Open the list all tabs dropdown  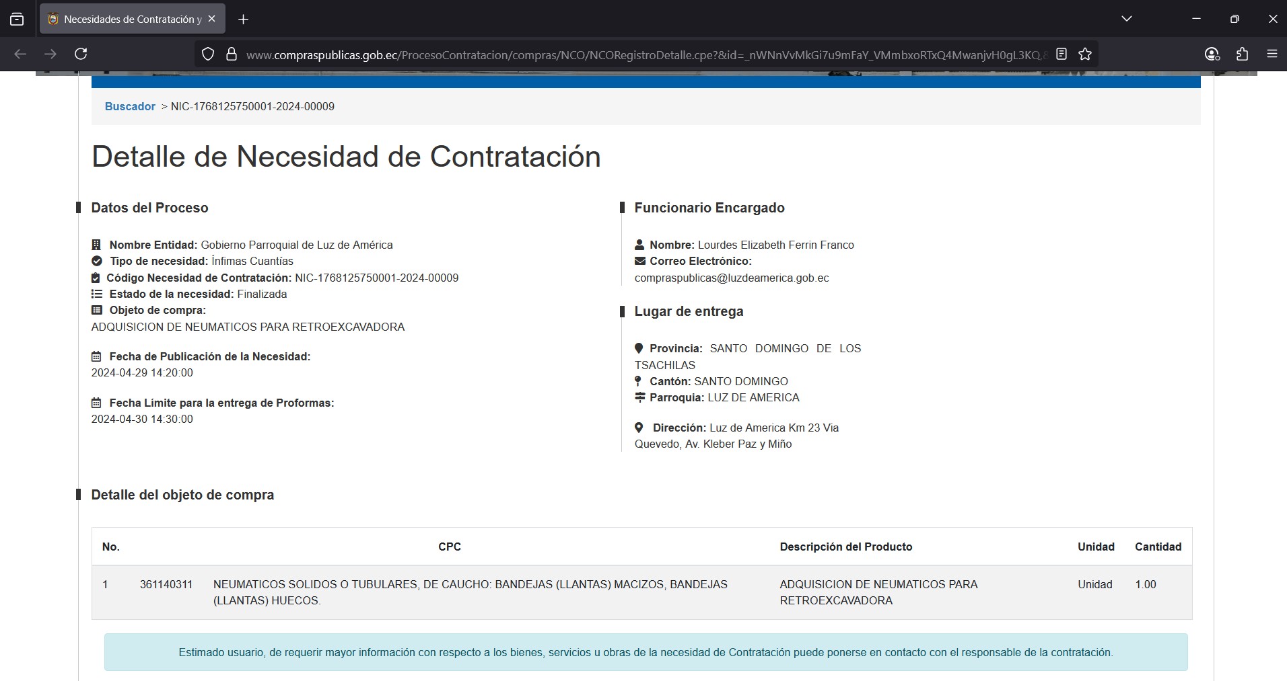1126,19
